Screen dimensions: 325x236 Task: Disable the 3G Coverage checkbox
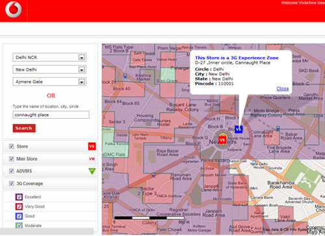pyautogui.click(x=12, y=183)
